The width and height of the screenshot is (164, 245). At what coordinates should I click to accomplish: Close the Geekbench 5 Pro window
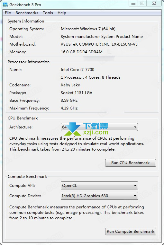154,4
